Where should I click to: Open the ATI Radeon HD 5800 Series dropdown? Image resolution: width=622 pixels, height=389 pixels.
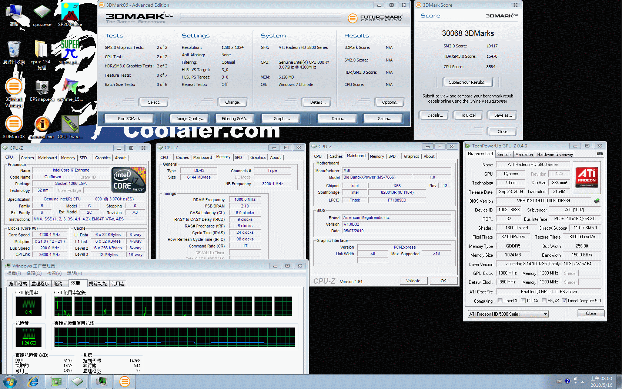tap(508, 314)
